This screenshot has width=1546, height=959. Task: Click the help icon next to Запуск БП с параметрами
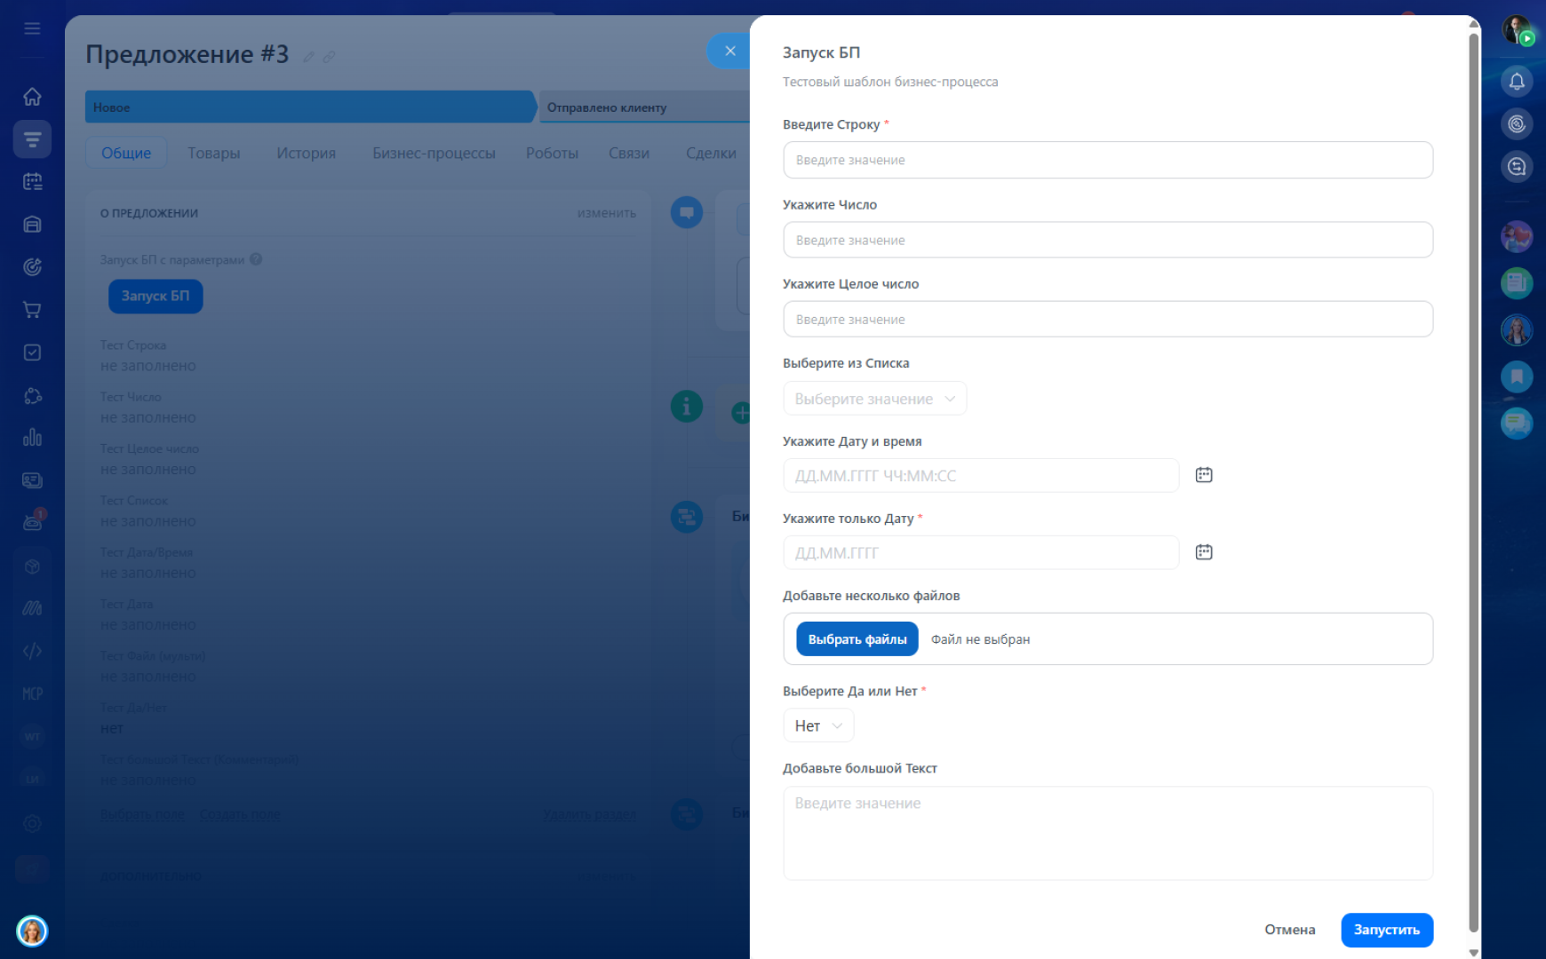click(x=256, y=259)
